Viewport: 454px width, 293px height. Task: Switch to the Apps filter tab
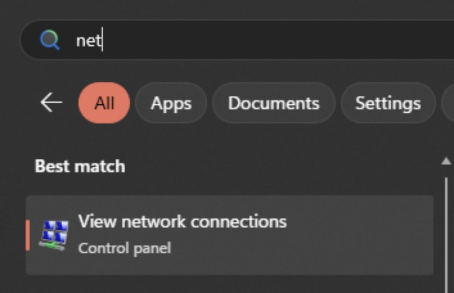pos(171,103)
